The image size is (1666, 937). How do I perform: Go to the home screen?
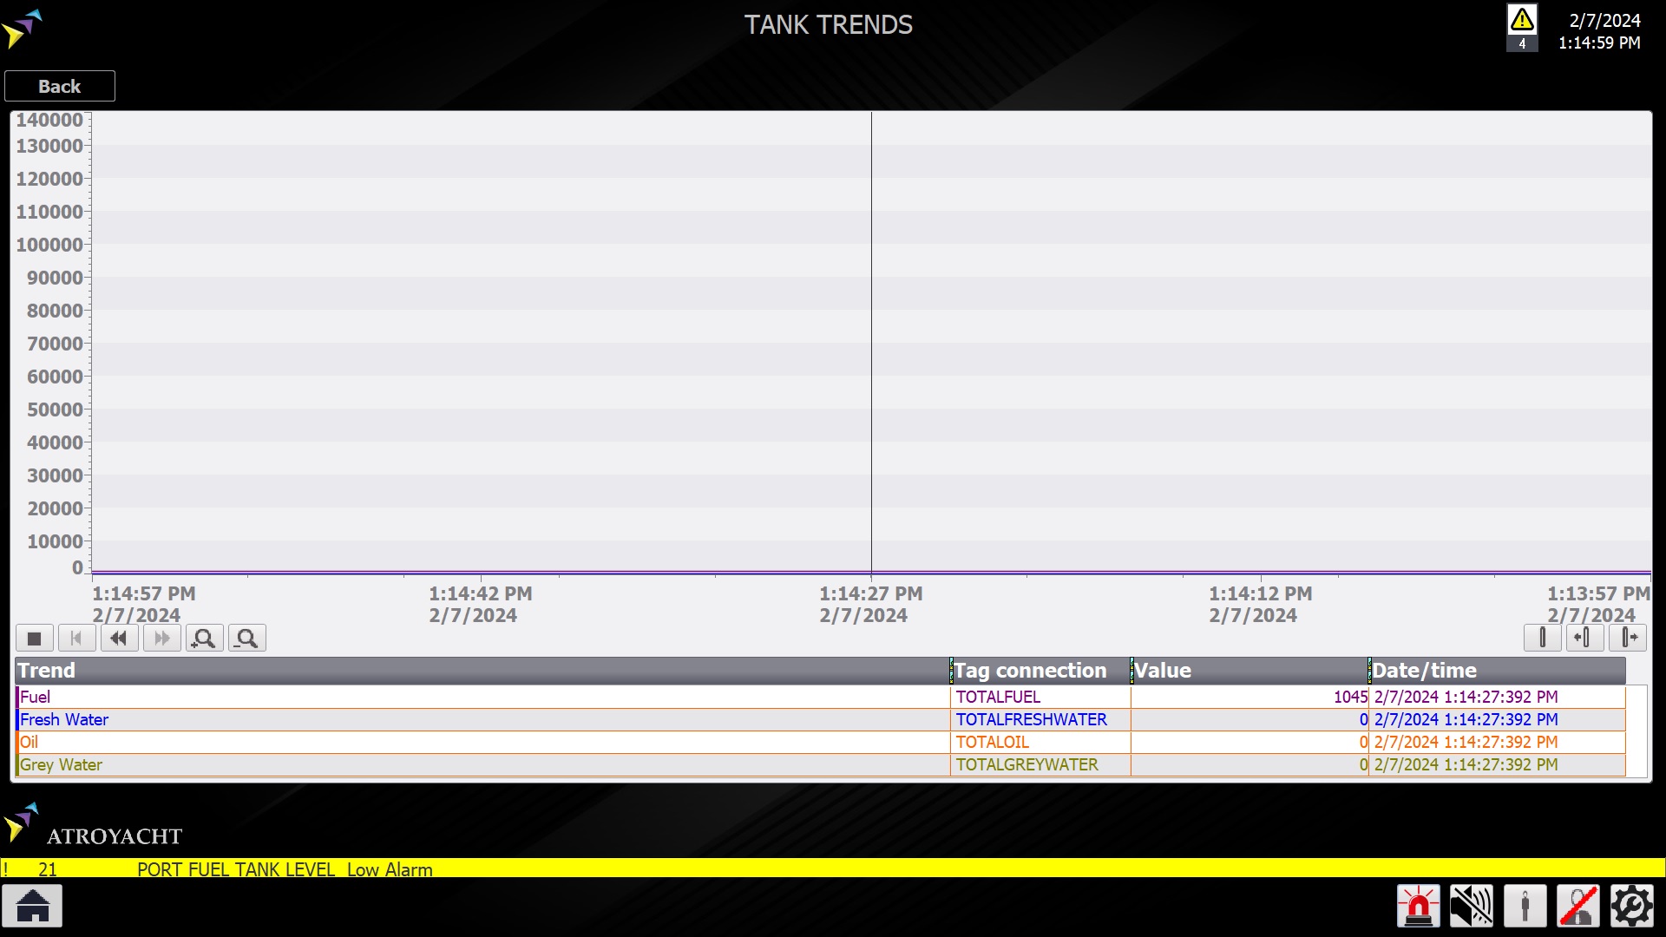pyautogui.click(x=33, y=907)
